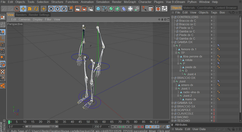Toggle the Y axis lock
The image size is (242, 132).
tap(58, 9)
